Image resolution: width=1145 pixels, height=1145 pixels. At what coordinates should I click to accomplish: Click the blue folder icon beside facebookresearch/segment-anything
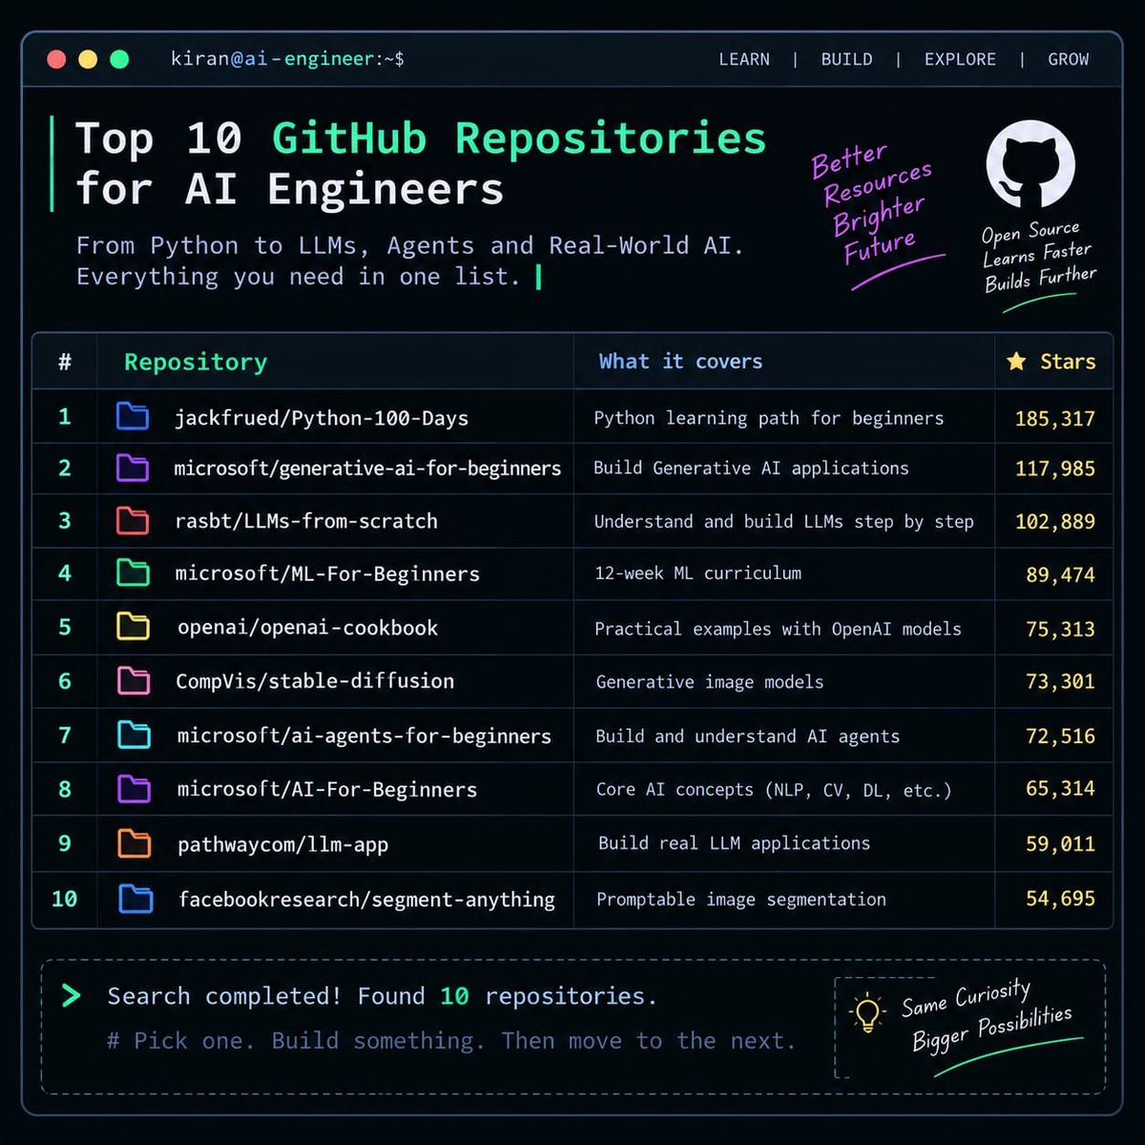coord(135,898)
